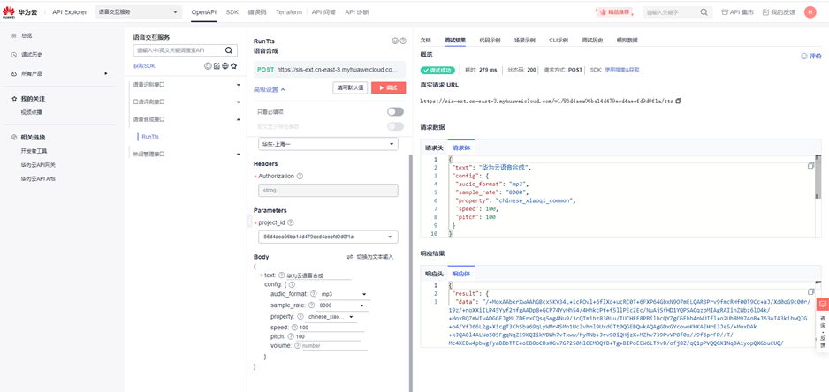Copy the request body code
Viewport: 829px width, 392px height.
pos(810,166)
